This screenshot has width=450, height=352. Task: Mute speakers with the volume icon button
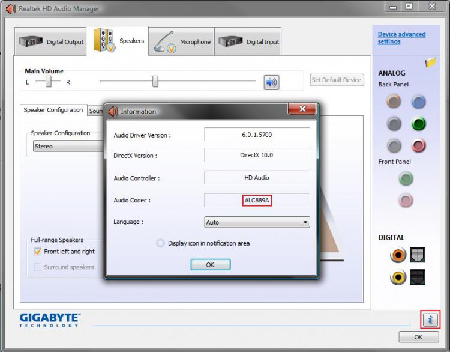(x=271, y=82)
